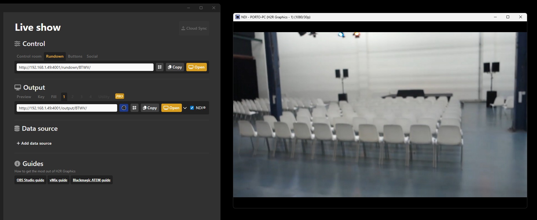
Task: Select the Rundown tab
Action: (55, 56)
